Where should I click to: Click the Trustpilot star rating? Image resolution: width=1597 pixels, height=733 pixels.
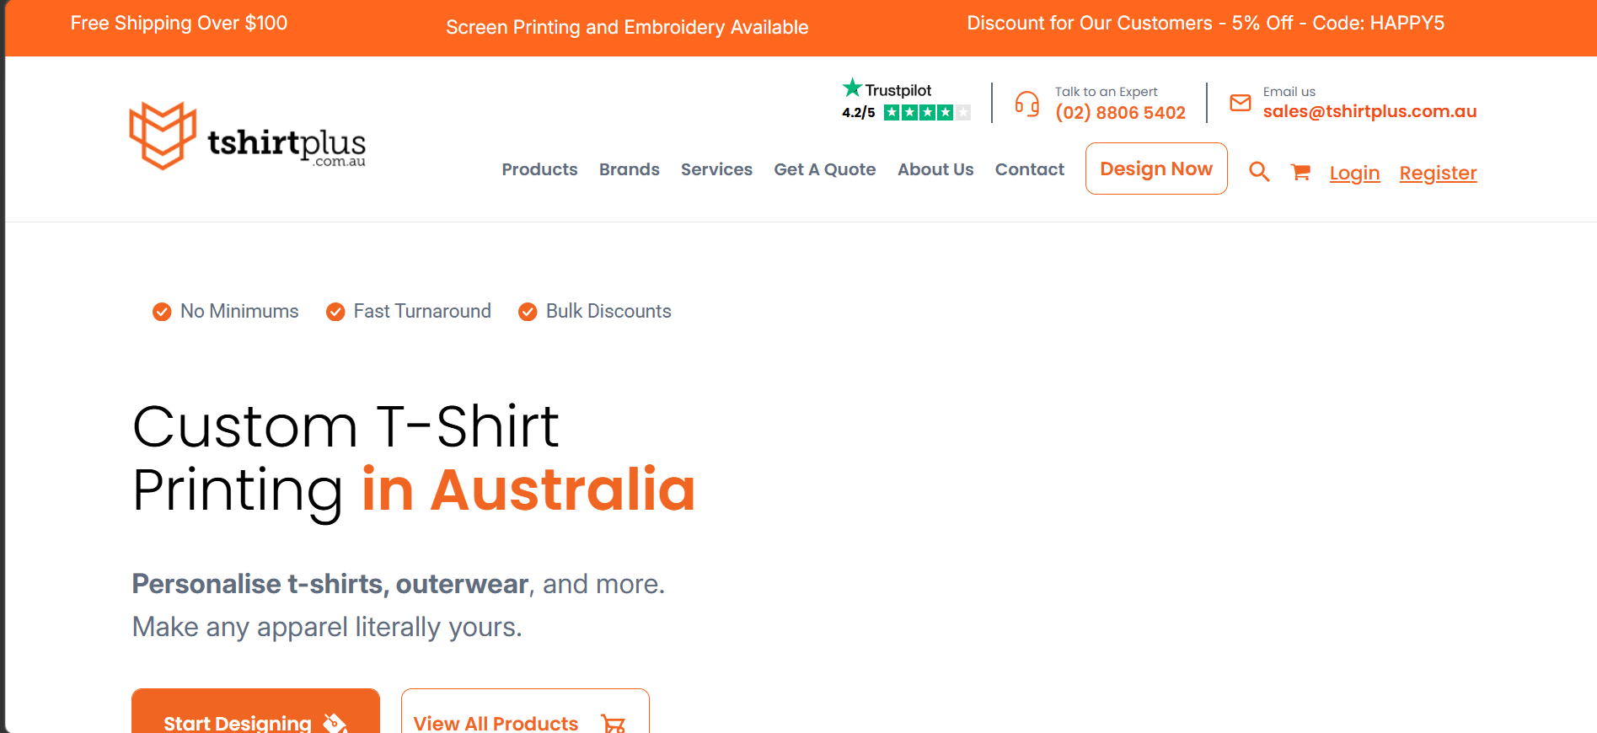click(x=926, y=112)
